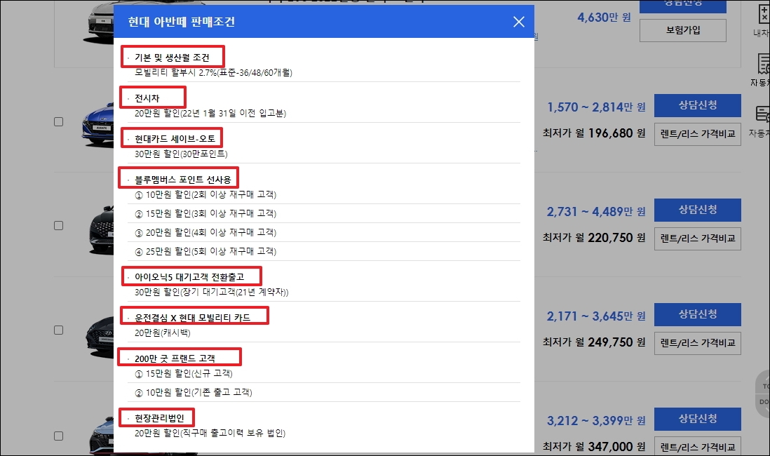
Task: Select 20만원 할인(22년 1월 31일 이전 입고분) line
Action: point(210,114)
